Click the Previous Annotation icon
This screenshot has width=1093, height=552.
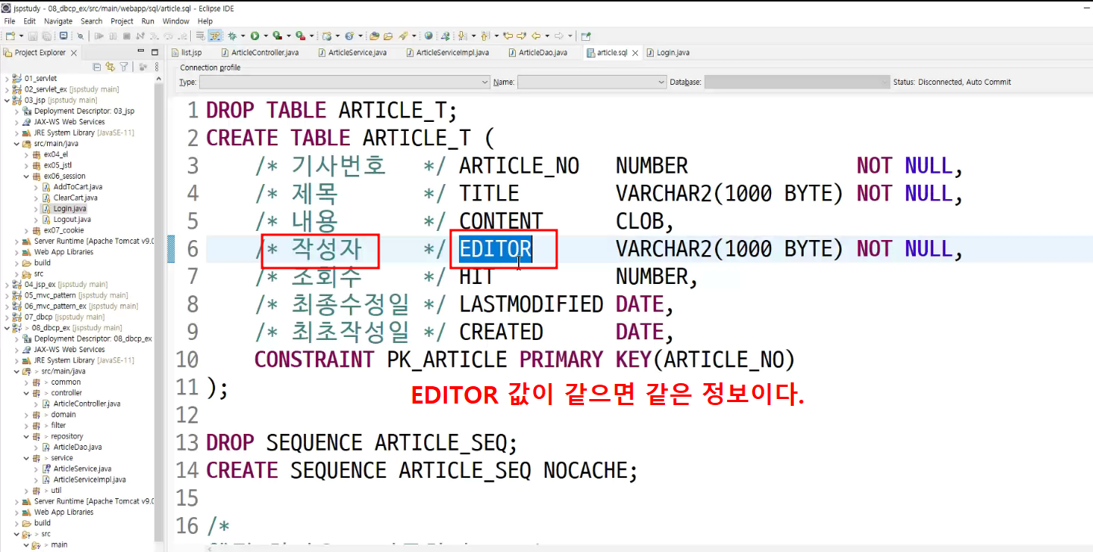[484, 36]
